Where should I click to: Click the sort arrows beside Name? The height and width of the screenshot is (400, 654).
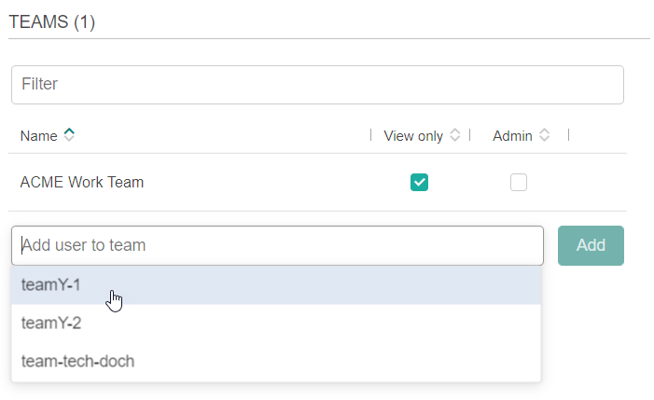(x=69, y=135)
